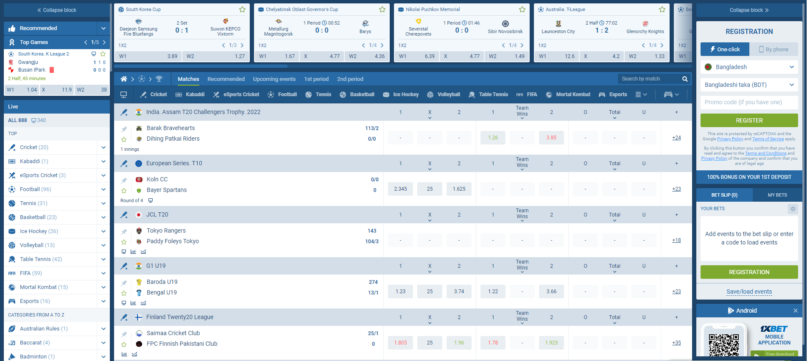This screenshot has height=361, width=807.
Task: Expand the Tennis (31) sidebar category
Action: (103, 203)
